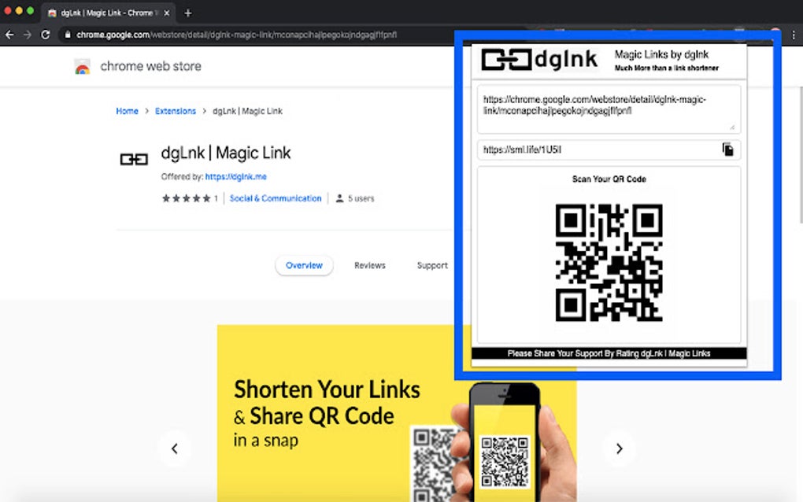Click the 'Magic Links by dglnk' text
The image size is (803, 502).
tap(661, 54)
